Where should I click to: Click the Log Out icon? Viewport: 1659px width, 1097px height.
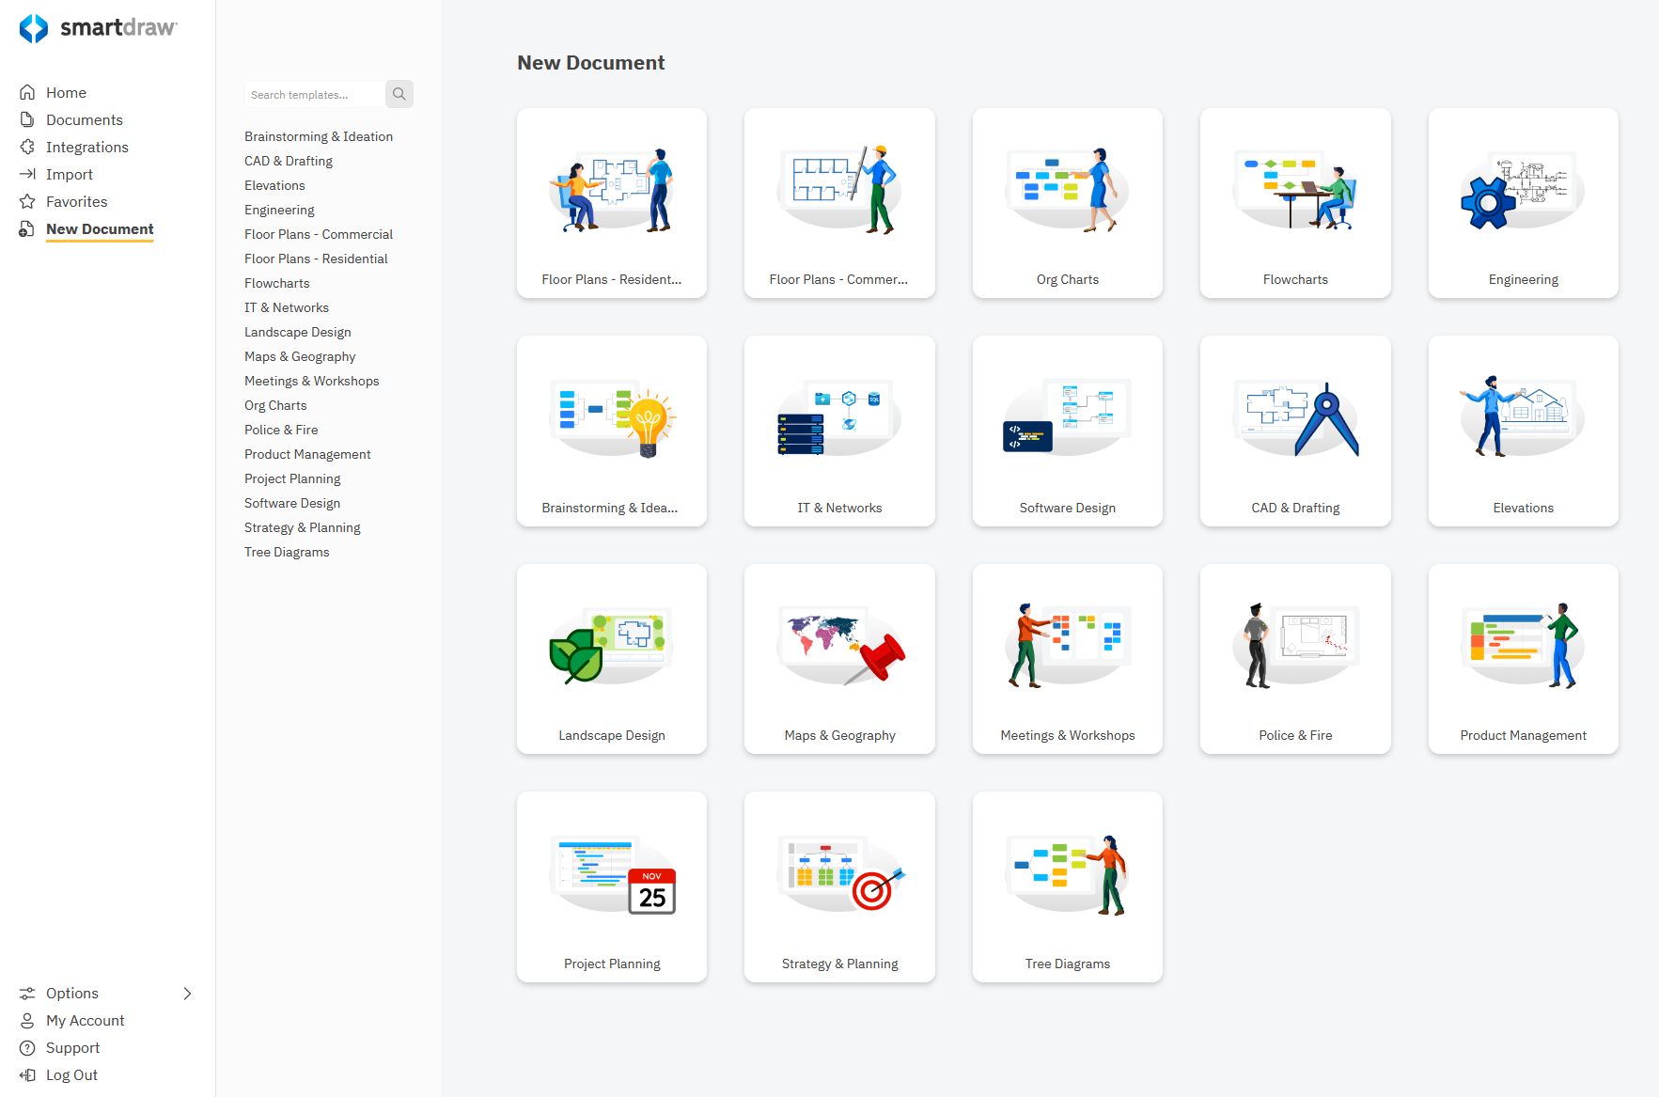pyautogui.click(x=28, y=1074)
